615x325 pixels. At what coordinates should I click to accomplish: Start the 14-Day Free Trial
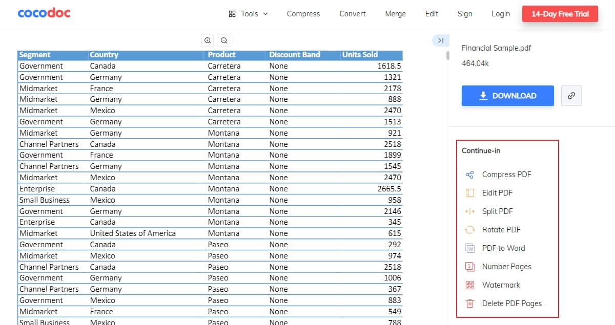pos(560,14)
